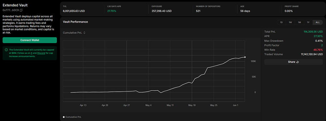This screenshot has width=326, height=121.
Task: Click the Share button
Action: tap(293, 62)
